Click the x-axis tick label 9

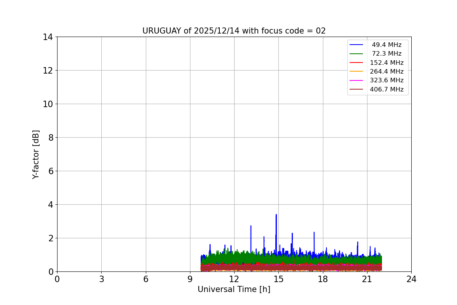[190, 279]
